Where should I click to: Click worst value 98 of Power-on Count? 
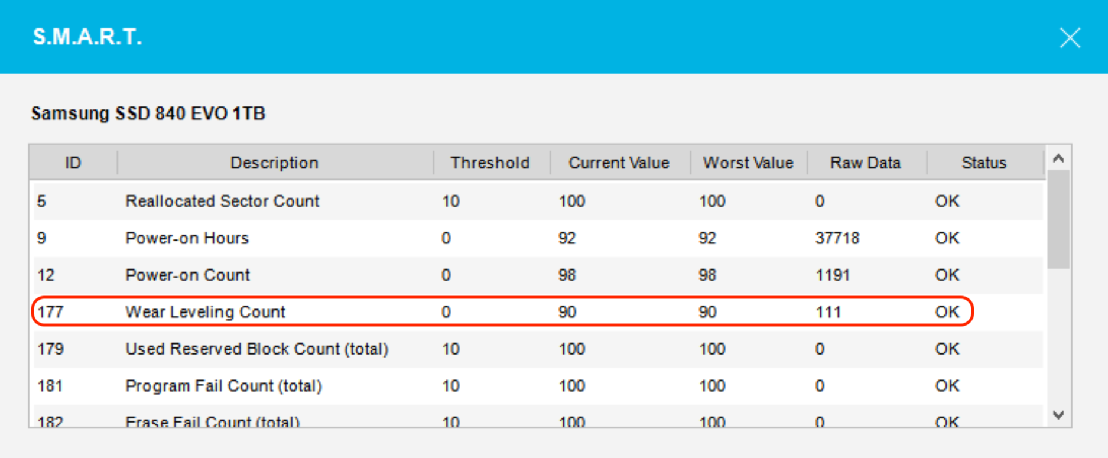[707, 275]
